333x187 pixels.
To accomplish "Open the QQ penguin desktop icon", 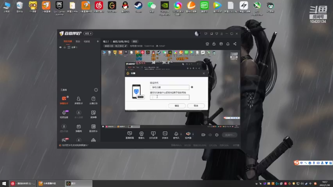I will pos(125,7).
